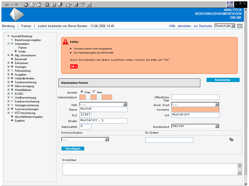Open the Akad. Grad dropdown
This screenshot has width=249, height=186.
(x=217, y=104)
